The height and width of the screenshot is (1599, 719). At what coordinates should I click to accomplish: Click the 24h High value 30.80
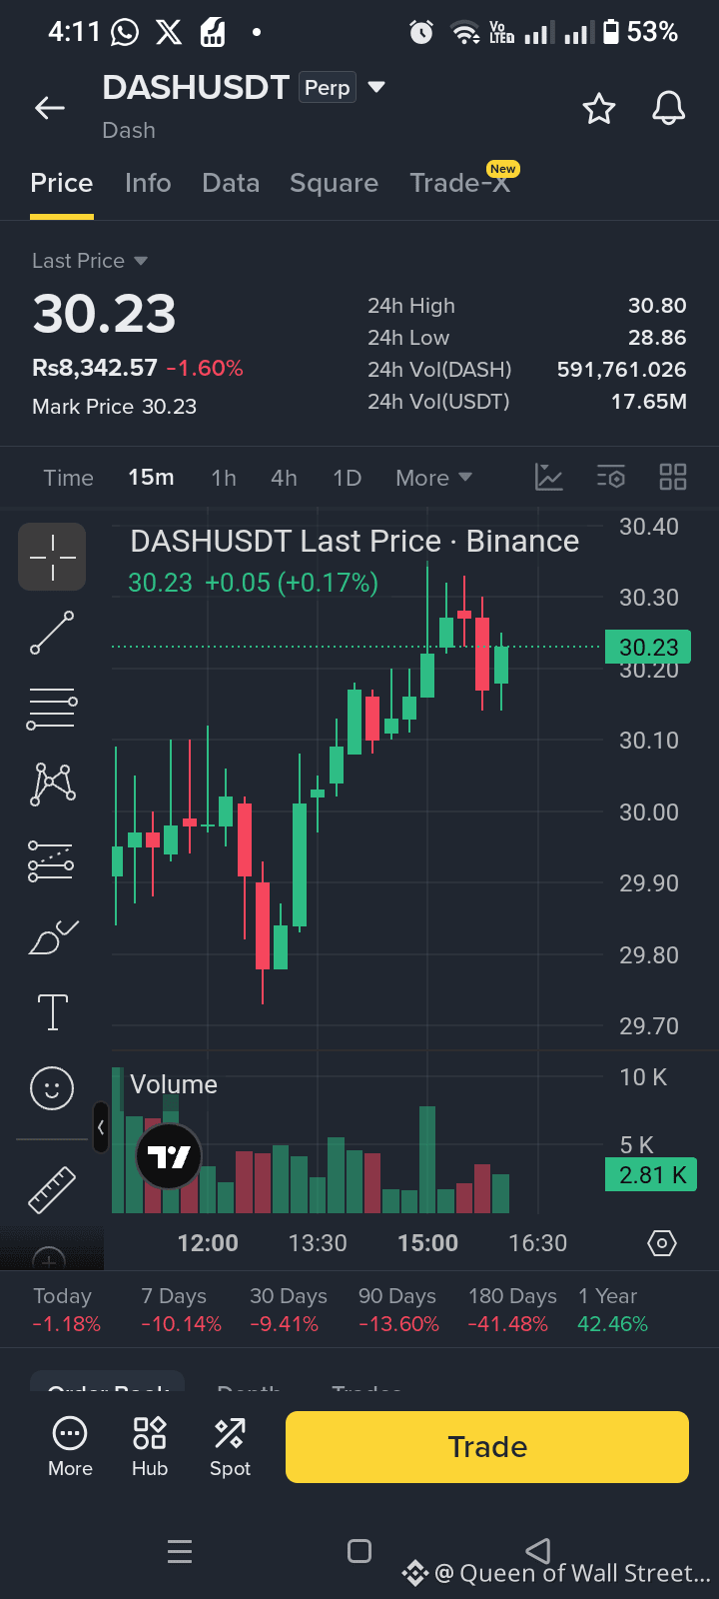(x=657, y=306)
